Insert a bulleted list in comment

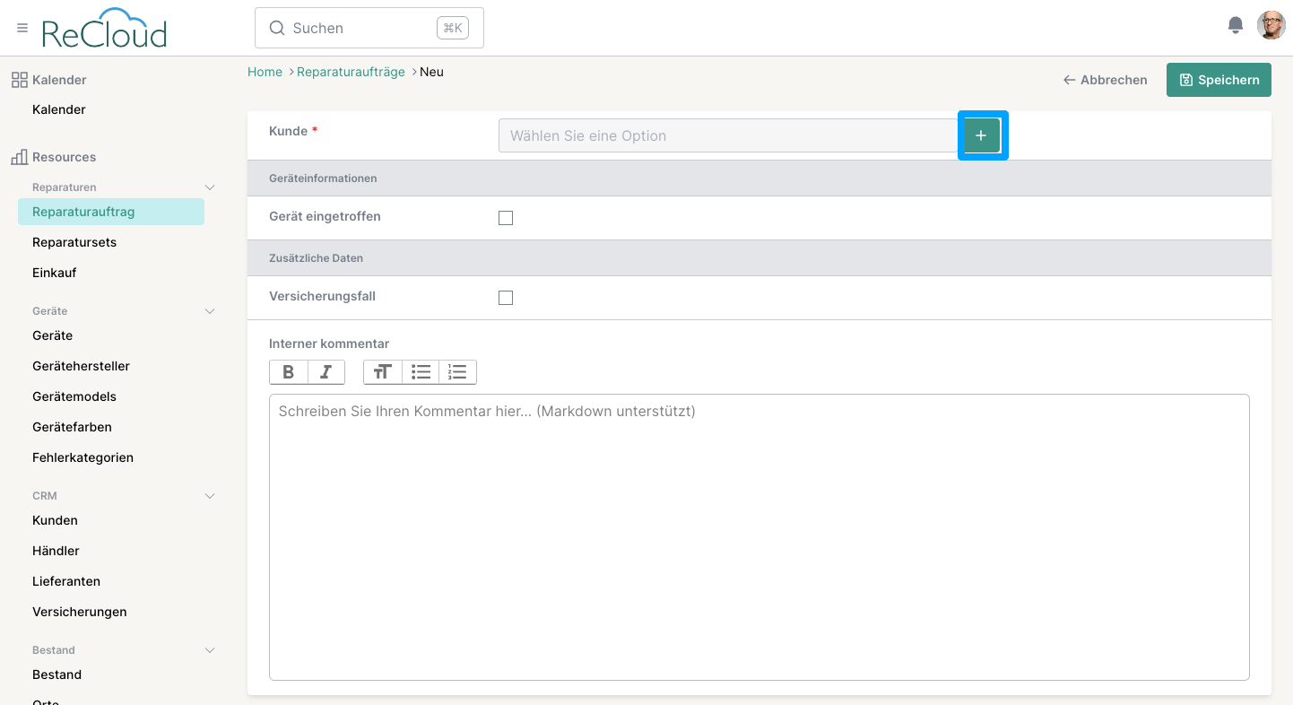point(421,372)
